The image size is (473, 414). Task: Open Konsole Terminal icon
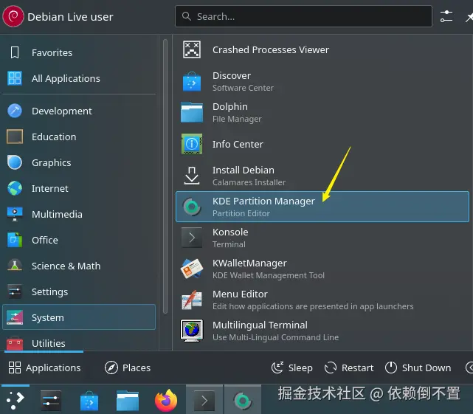tap(192, 238)
